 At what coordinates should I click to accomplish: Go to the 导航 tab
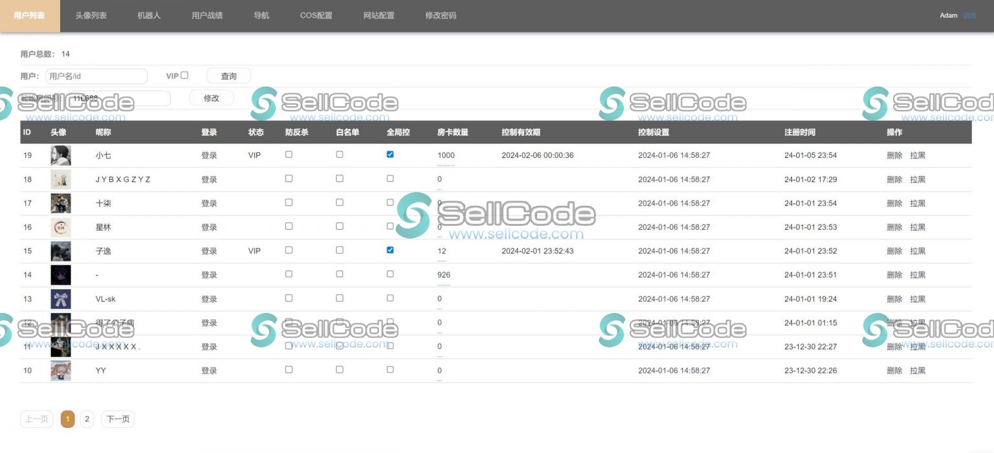(x=261, y=16)
